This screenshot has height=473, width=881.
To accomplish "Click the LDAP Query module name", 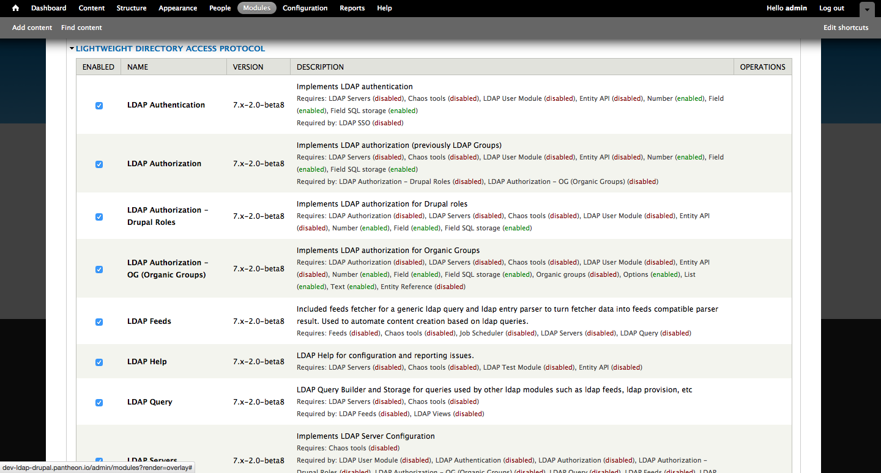I will pos(150,402).
